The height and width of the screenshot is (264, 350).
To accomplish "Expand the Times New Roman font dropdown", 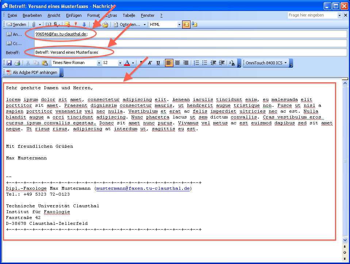I will [x=99, y=63].
